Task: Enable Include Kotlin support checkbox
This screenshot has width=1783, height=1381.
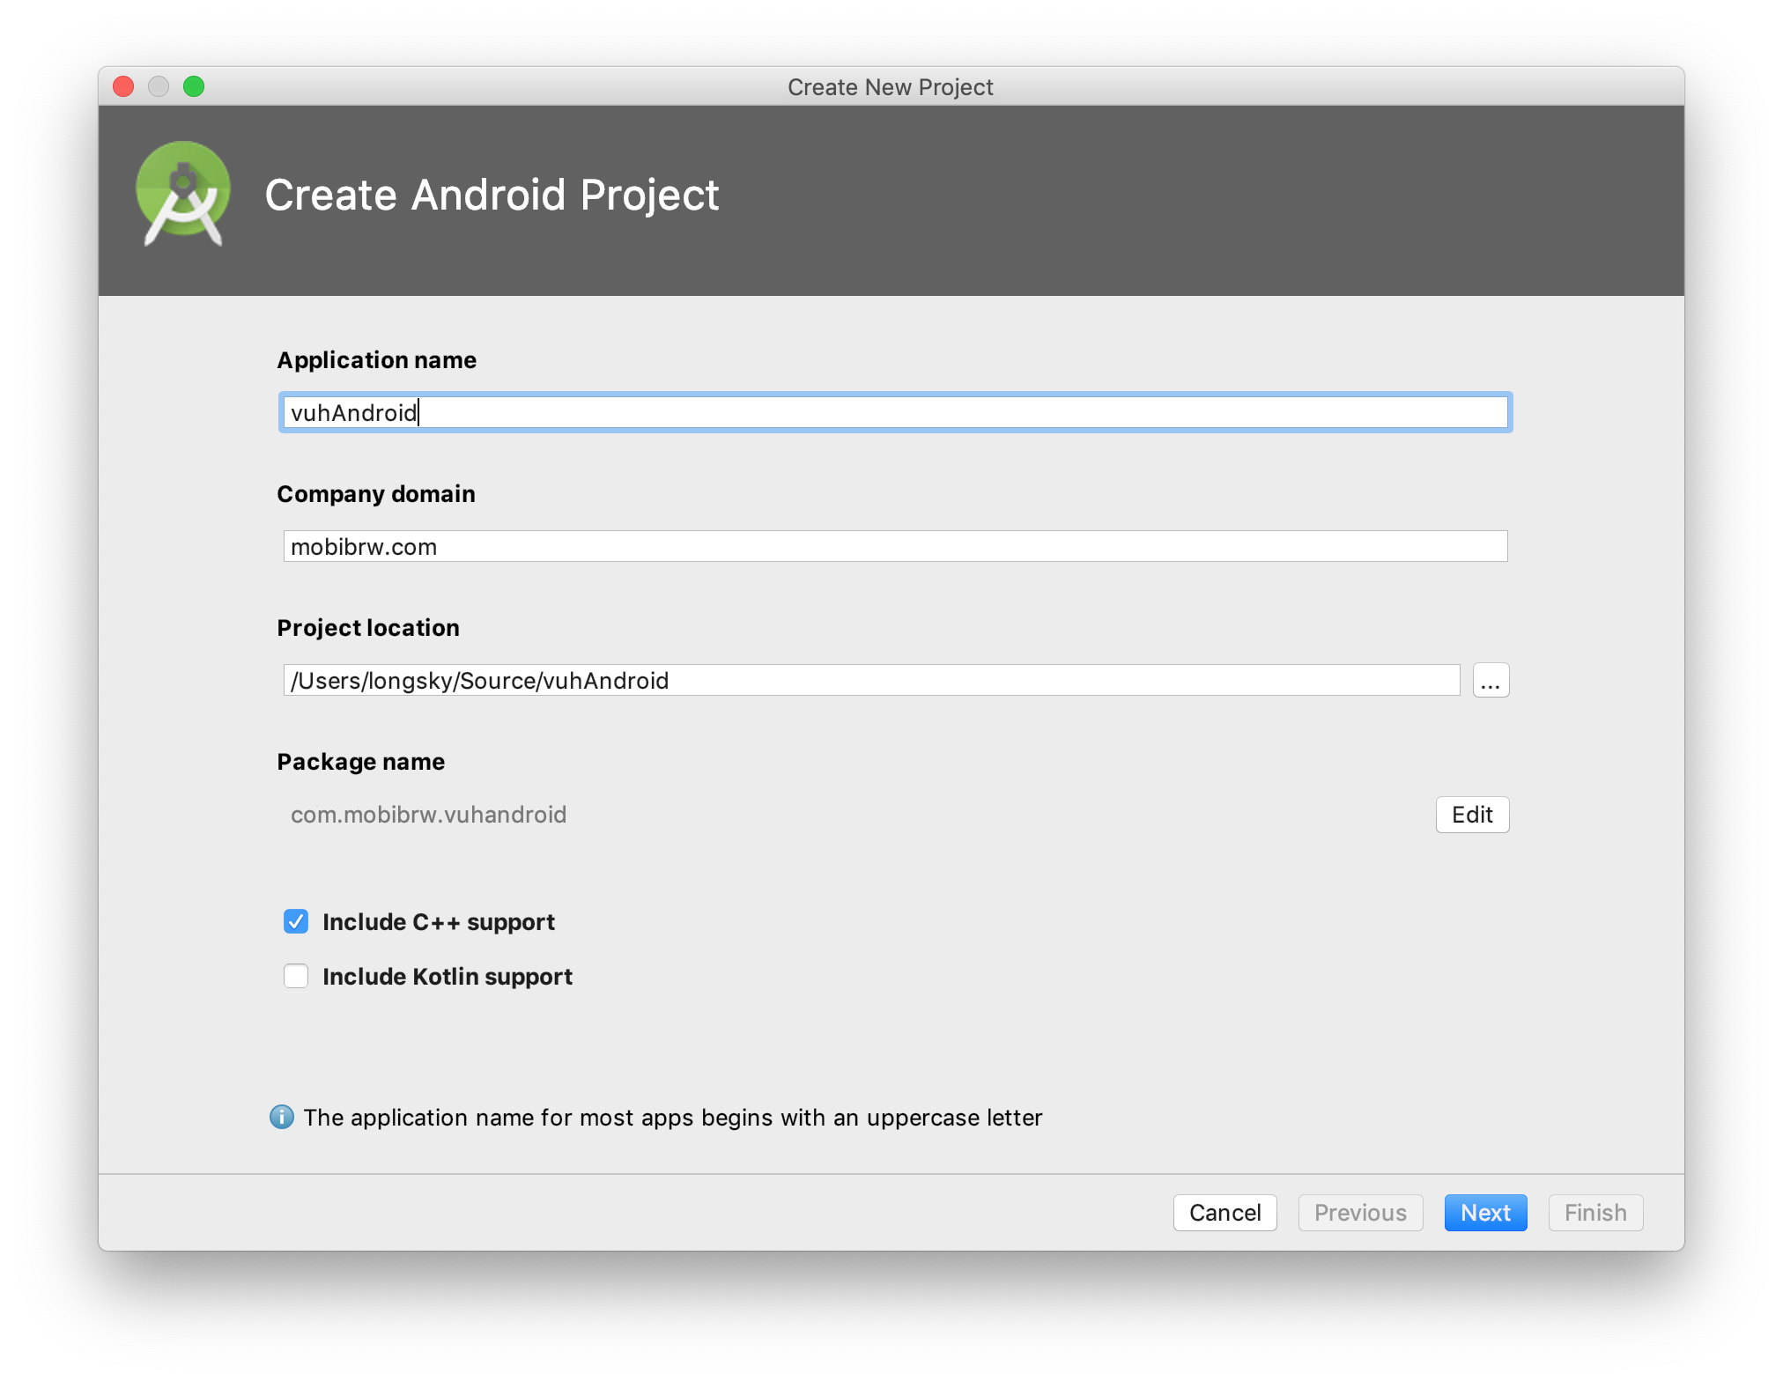Action: coord(296,976)
